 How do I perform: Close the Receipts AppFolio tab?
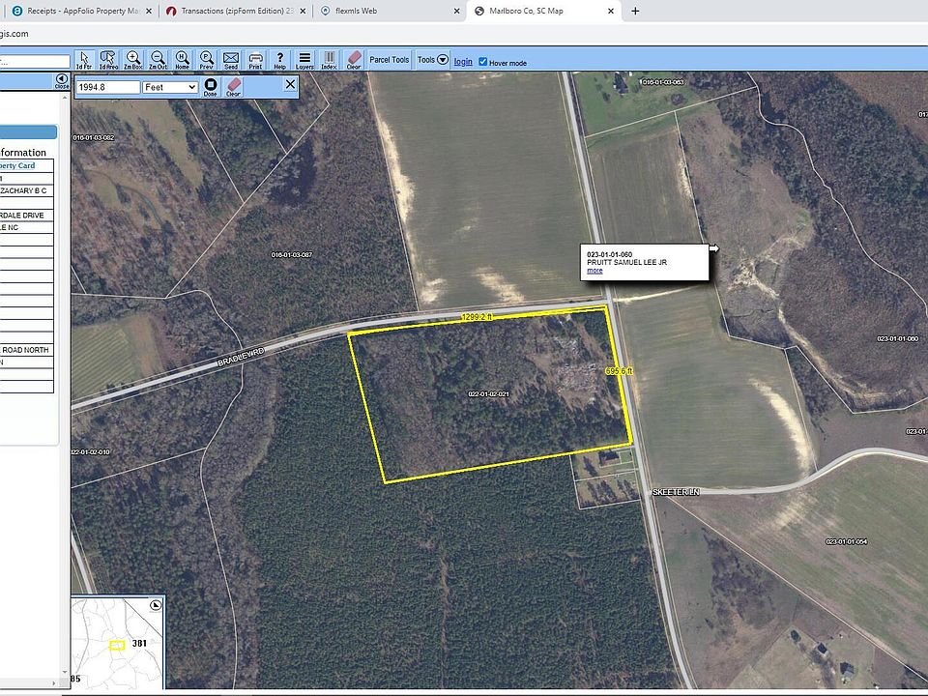(x=149, y=11)
